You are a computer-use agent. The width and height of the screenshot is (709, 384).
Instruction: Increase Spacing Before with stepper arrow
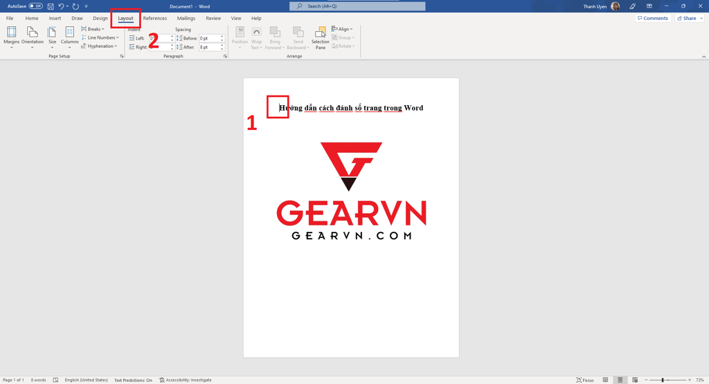[x=222, y=37]
